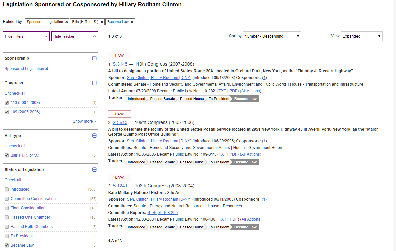
Task: Select the Introduced status link
Action: click(20, 189)
